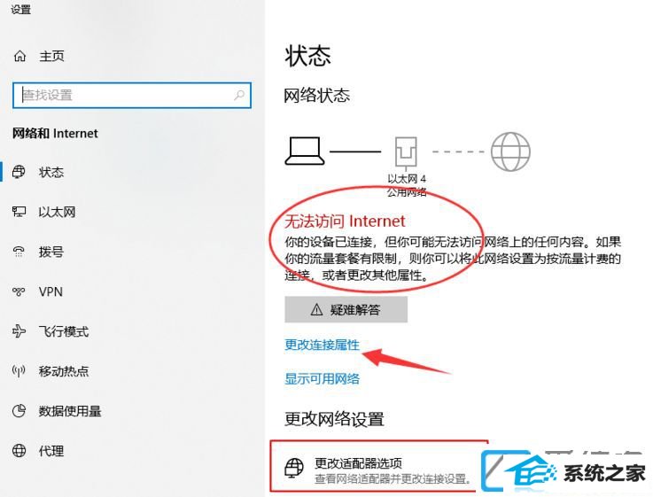Click the Home (主页) house icon
The height and width of the screenshot is (497, 653).
(x=19, y=56)
